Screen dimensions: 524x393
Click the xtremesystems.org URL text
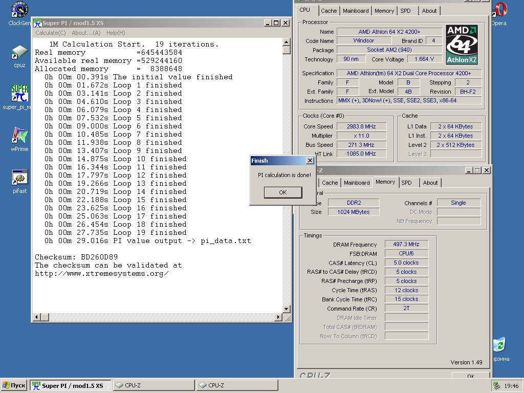102,274
